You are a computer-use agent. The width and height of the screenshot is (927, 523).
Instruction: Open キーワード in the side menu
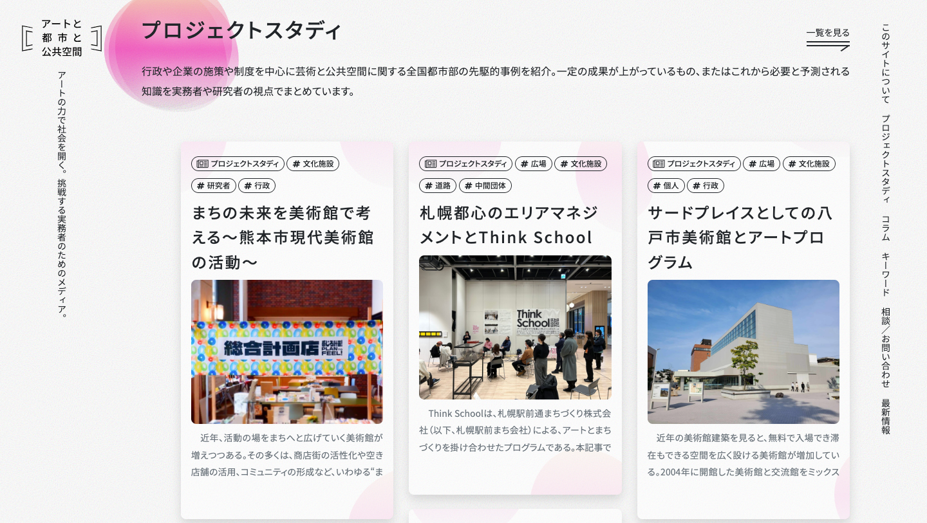[886, 274]
